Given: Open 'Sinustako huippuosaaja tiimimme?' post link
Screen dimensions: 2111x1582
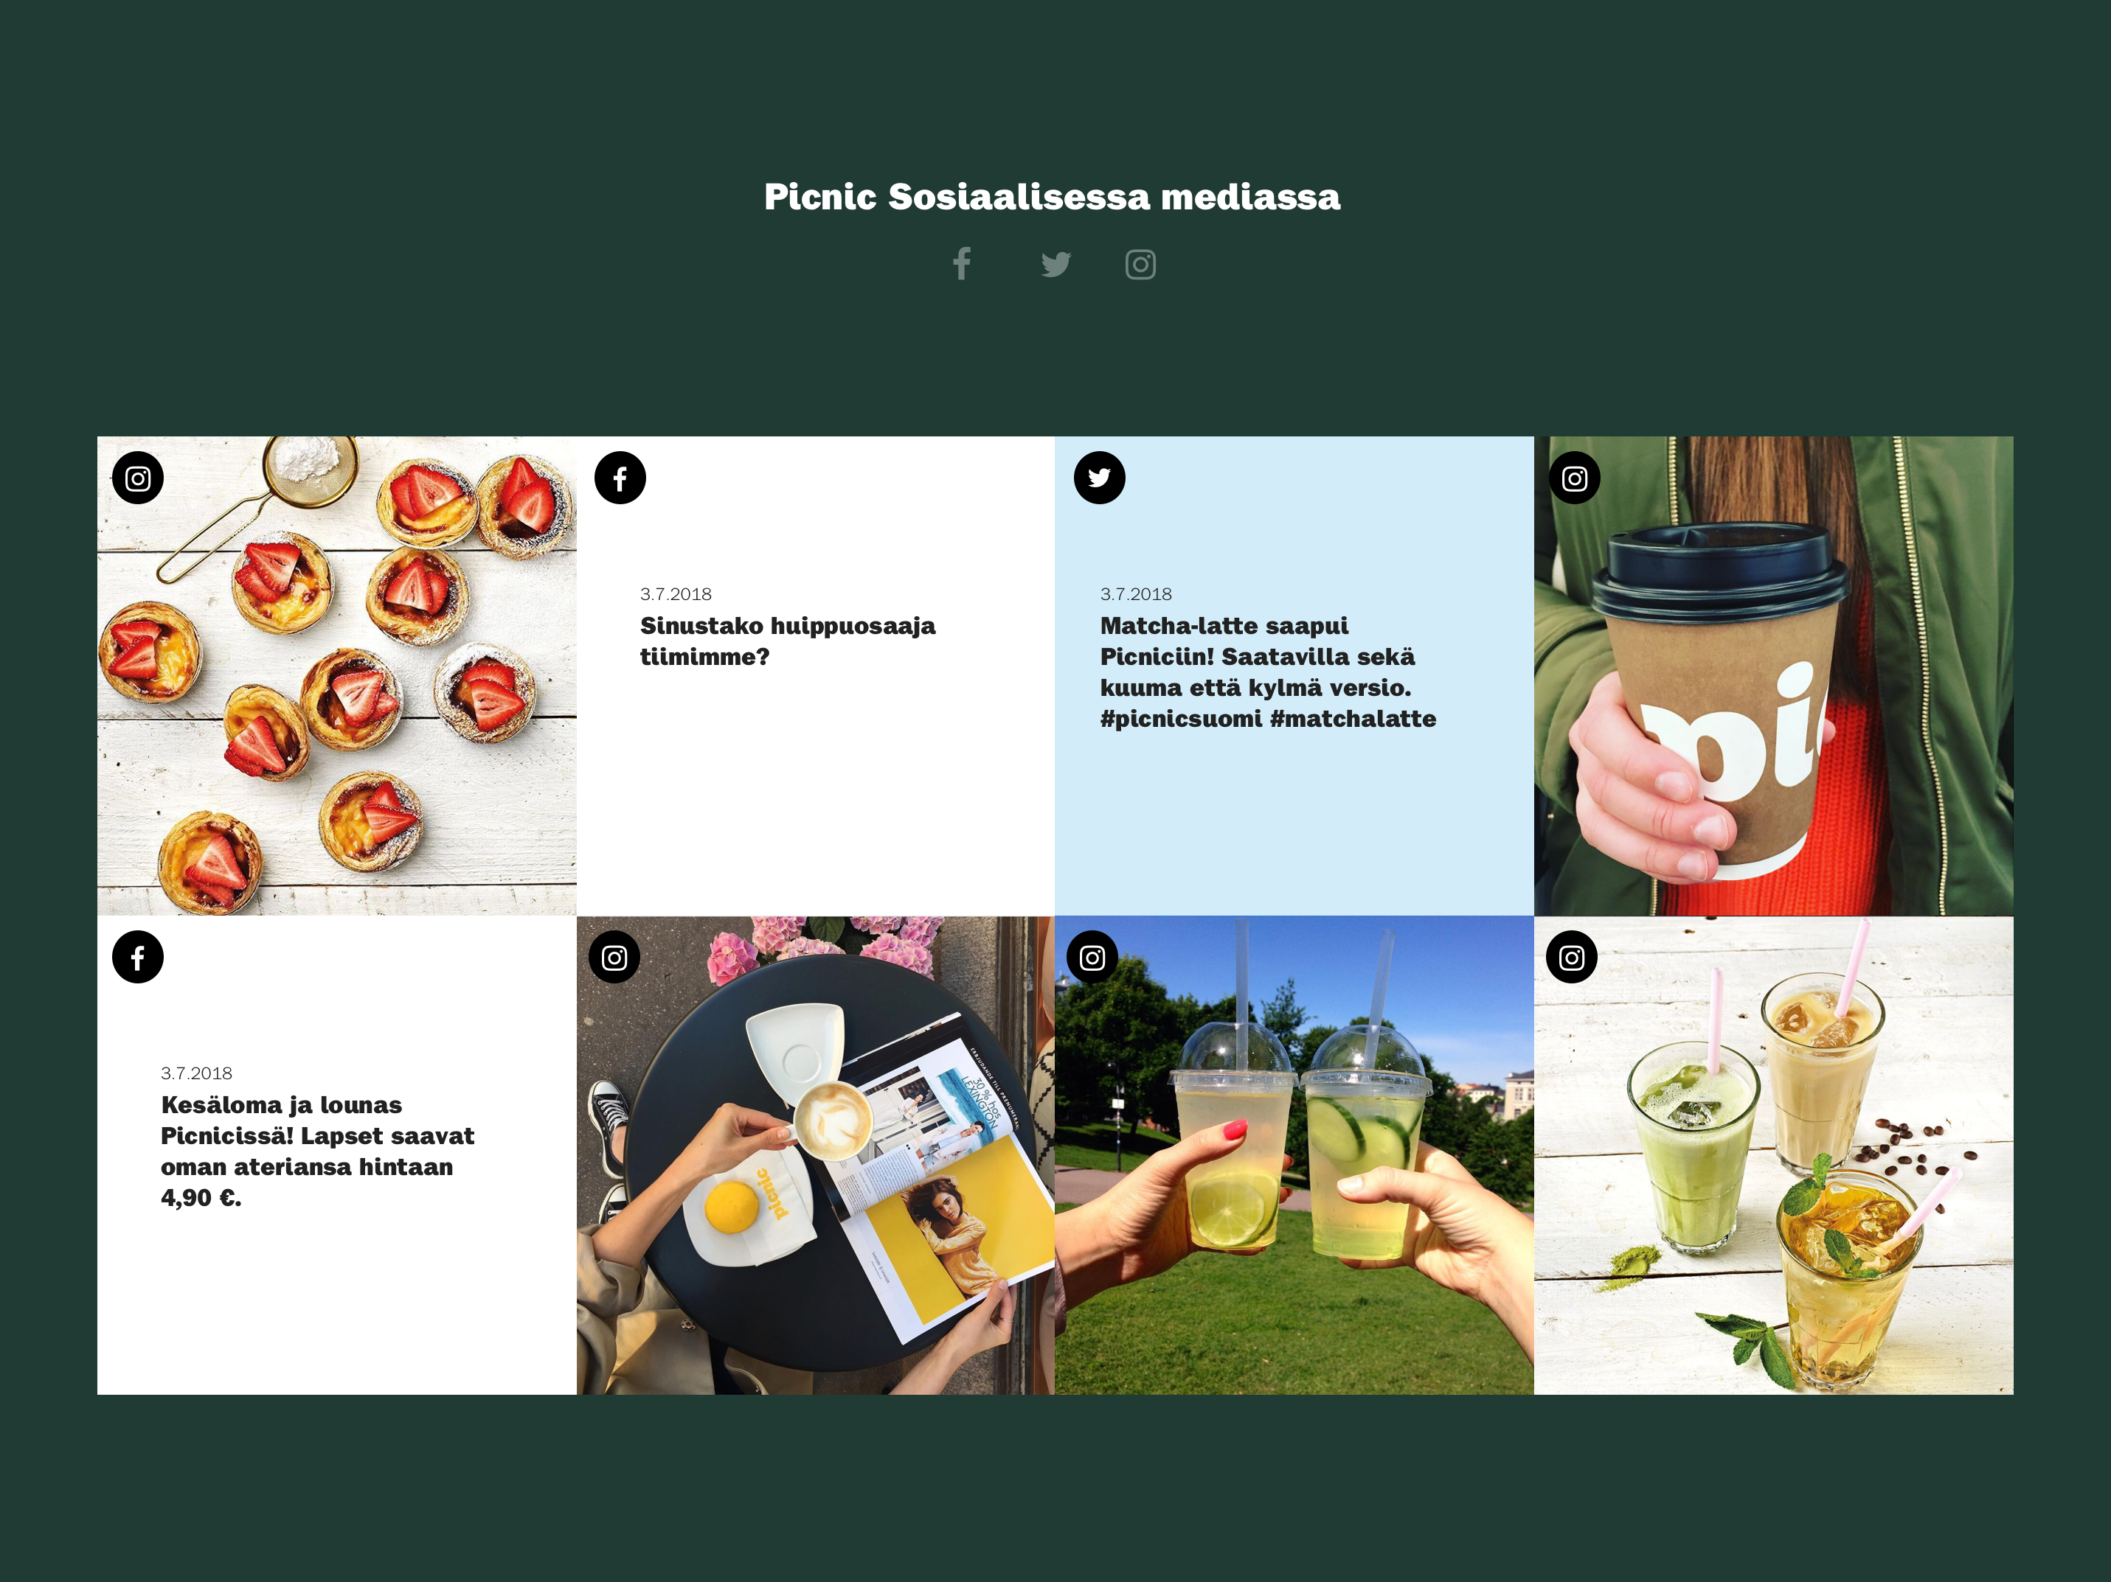Looking at the screenshot, I should (x=787, y=641).
